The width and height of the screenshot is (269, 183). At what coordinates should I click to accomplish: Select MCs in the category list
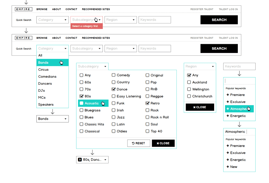(52, 97)
